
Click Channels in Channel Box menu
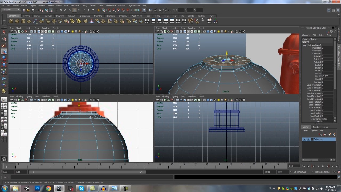306,35
